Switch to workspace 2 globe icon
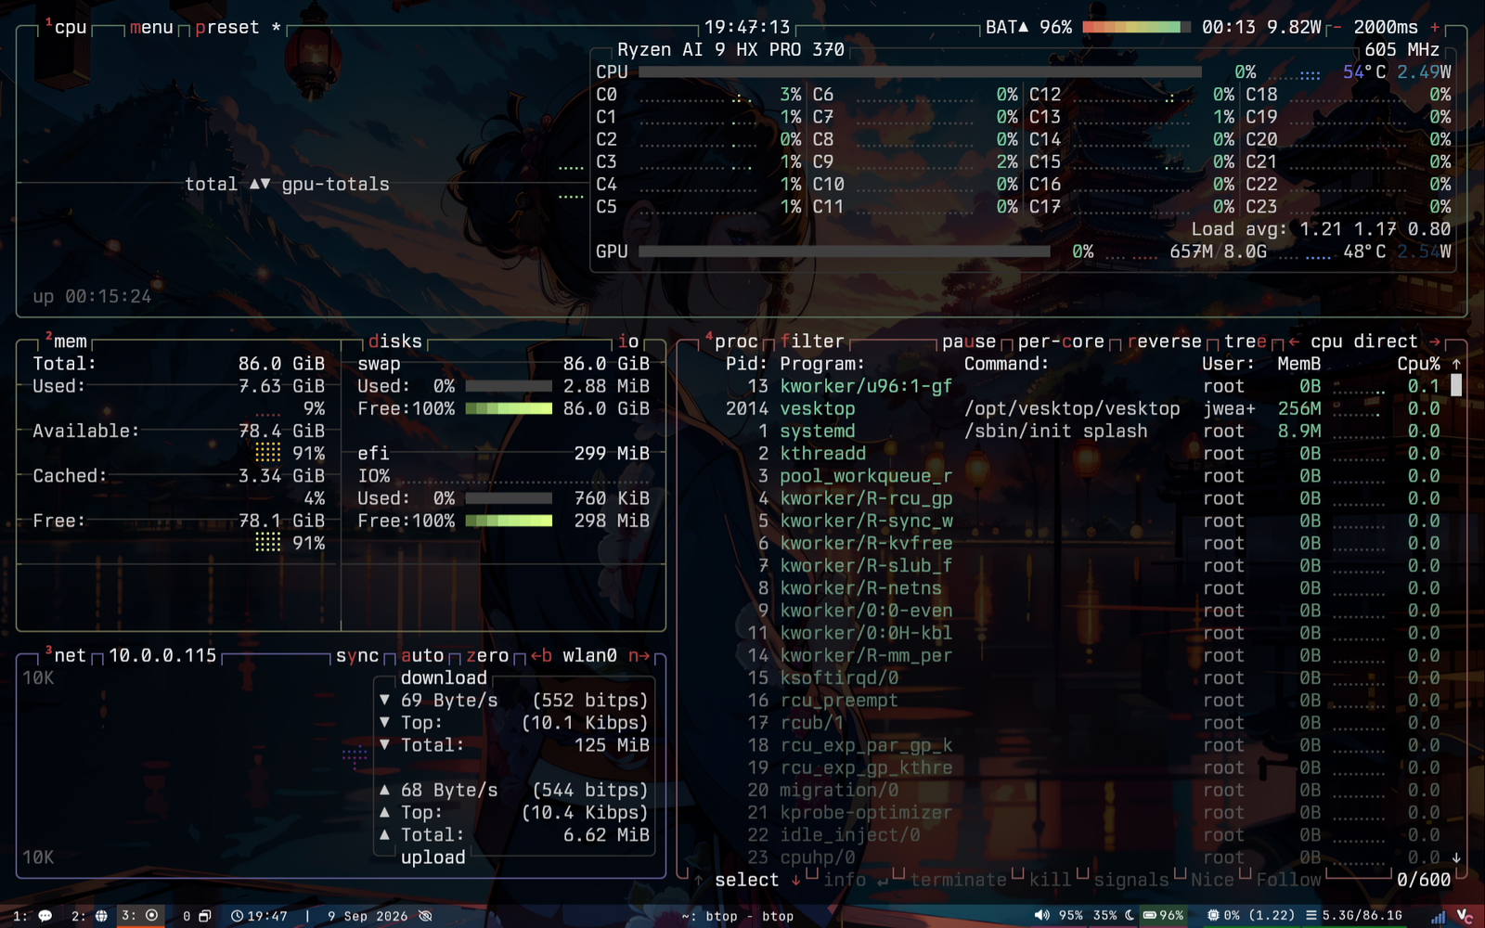This screenshot has height=928, width=1485. (x=101, y=916)
